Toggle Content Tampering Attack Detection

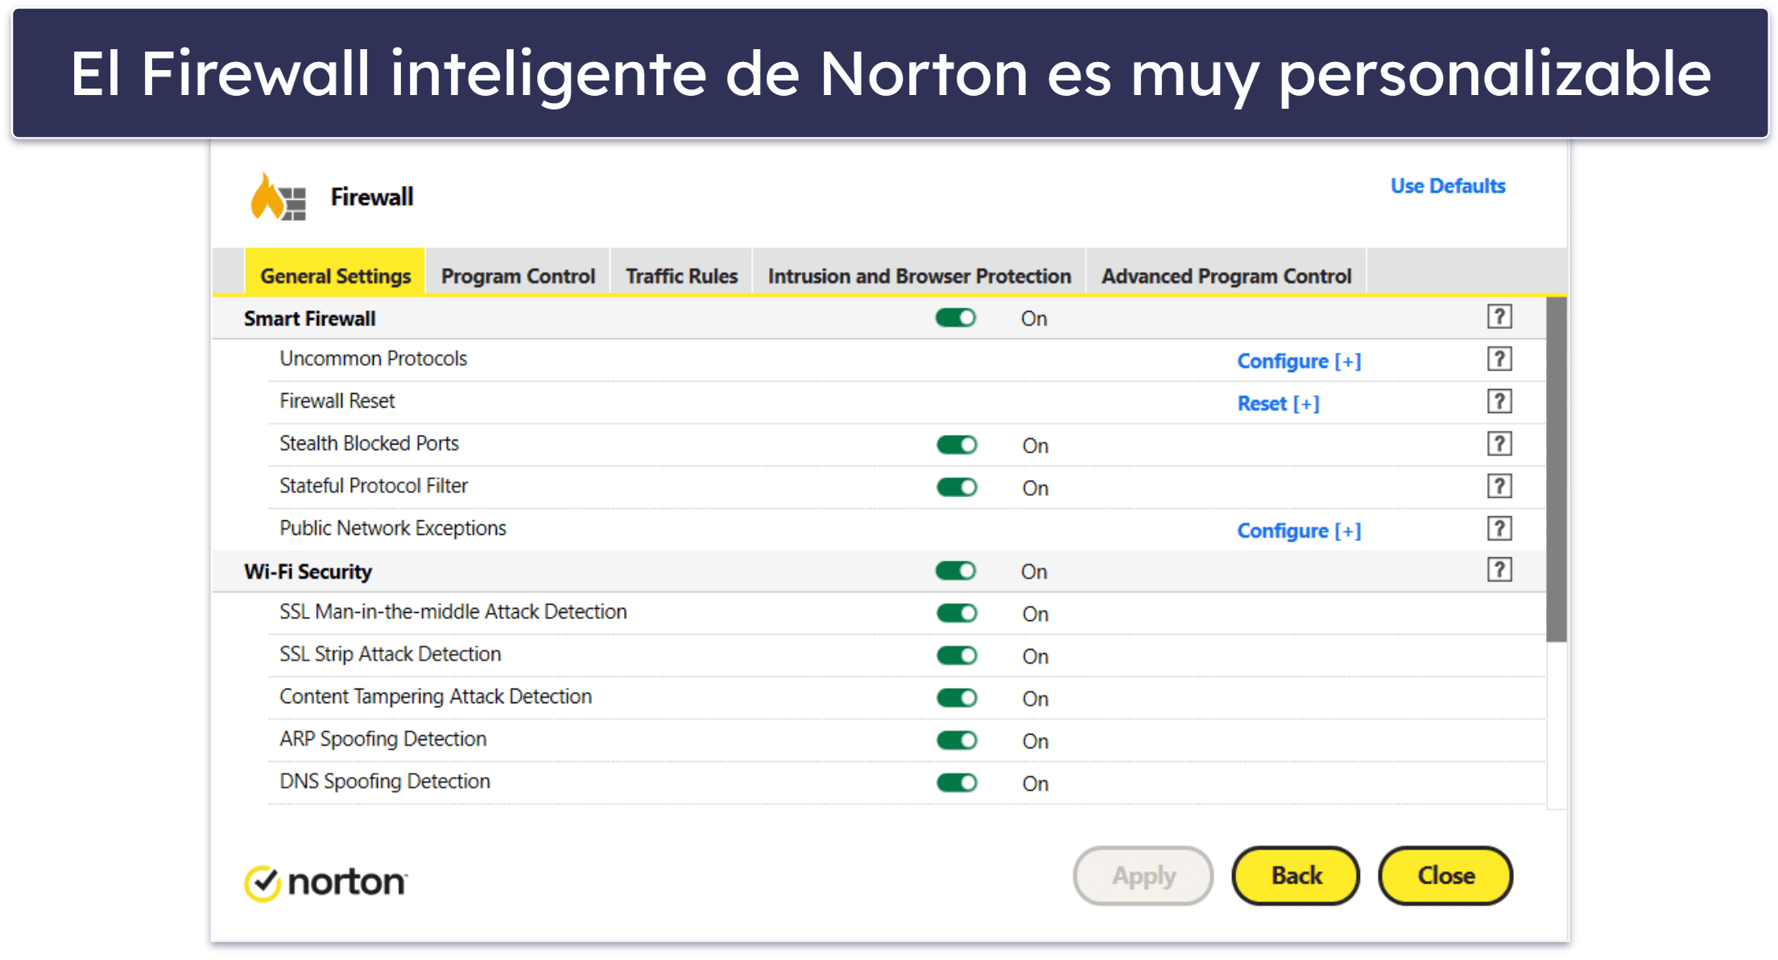[957, 698]
